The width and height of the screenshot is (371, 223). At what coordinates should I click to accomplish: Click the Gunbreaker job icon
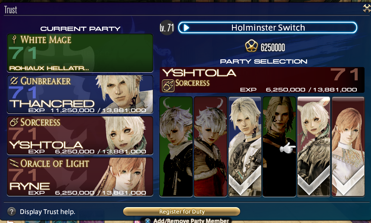(14, 81)
